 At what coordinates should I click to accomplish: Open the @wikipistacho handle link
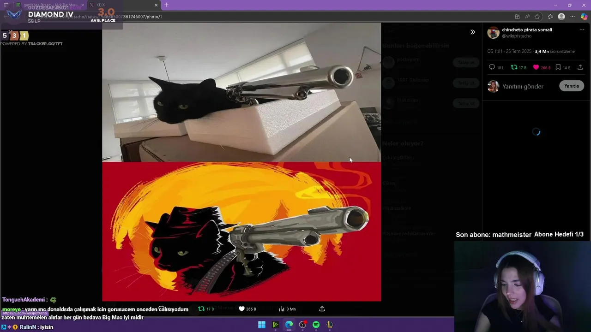coord(517,36)
